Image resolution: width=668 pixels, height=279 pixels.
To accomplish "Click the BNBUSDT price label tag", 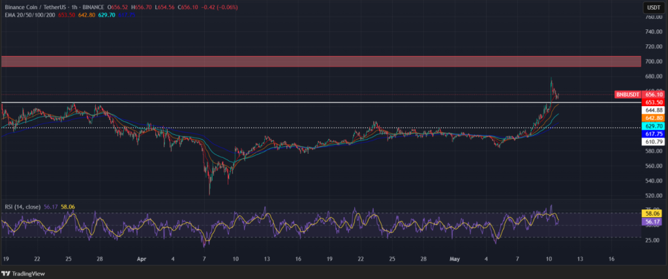I will coord(629,95).
